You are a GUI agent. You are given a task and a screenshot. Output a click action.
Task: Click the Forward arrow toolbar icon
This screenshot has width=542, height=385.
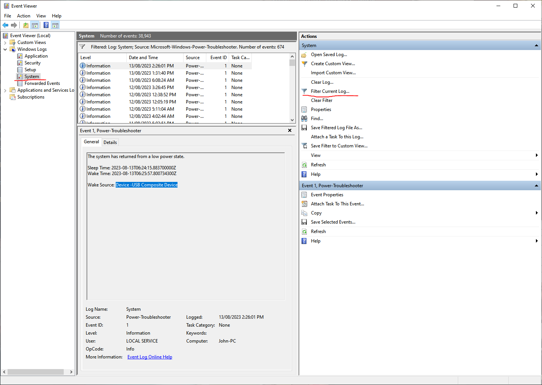[x=14, y=25]
